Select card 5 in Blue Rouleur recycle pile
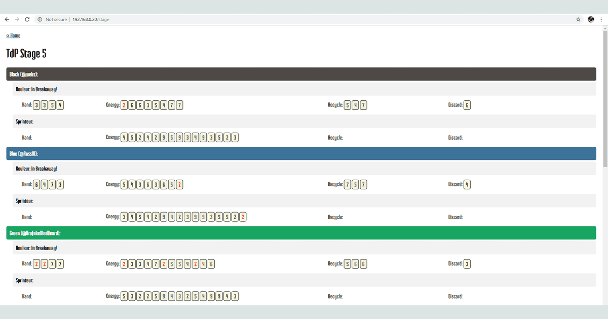 pos(356,184)
